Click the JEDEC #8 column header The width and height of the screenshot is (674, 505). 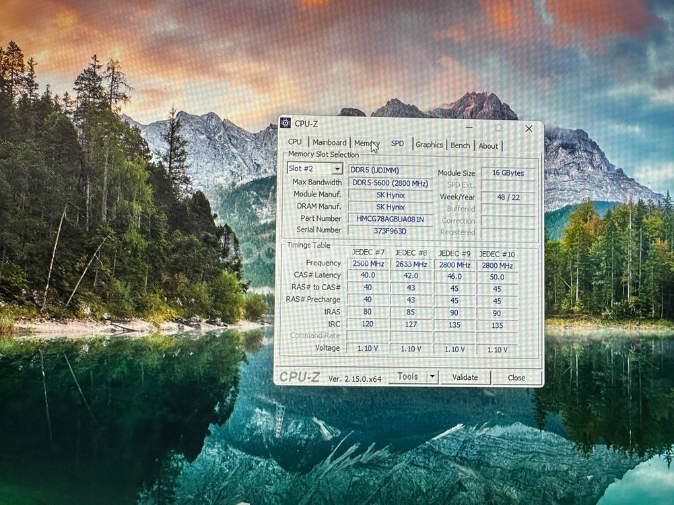click(x=411, y=252)
